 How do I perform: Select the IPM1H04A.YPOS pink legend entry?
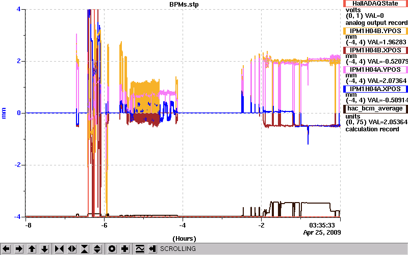coord(375,70)
